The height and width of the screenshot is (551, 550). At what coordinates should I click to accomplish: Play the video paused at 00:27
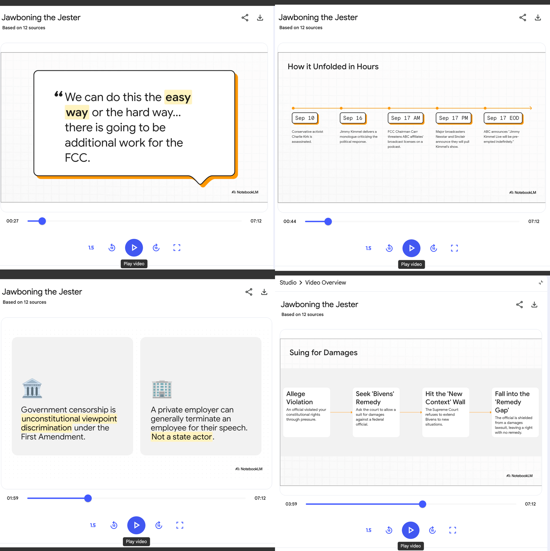coord(134,247)
